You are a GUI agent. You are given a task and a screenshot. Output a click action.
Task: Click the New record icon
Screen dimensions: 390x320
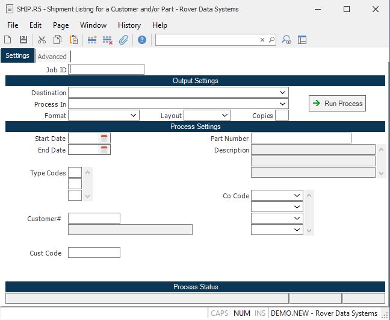(x=8, y=40)
